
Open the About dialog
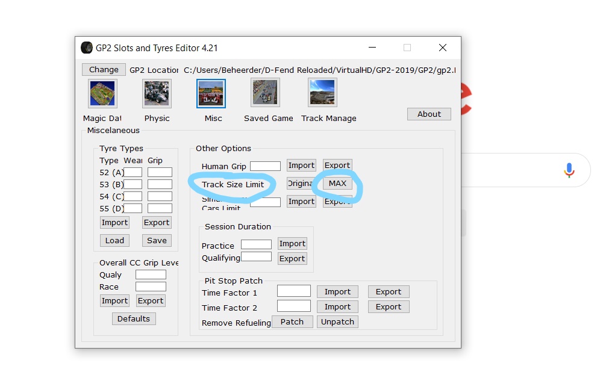[x=429, y=114]
